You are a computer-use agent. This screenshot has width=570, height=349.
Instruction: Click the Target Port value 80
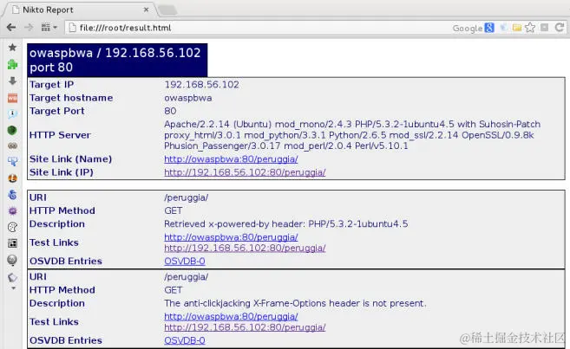pyautogui.click(x=170, y=111)
